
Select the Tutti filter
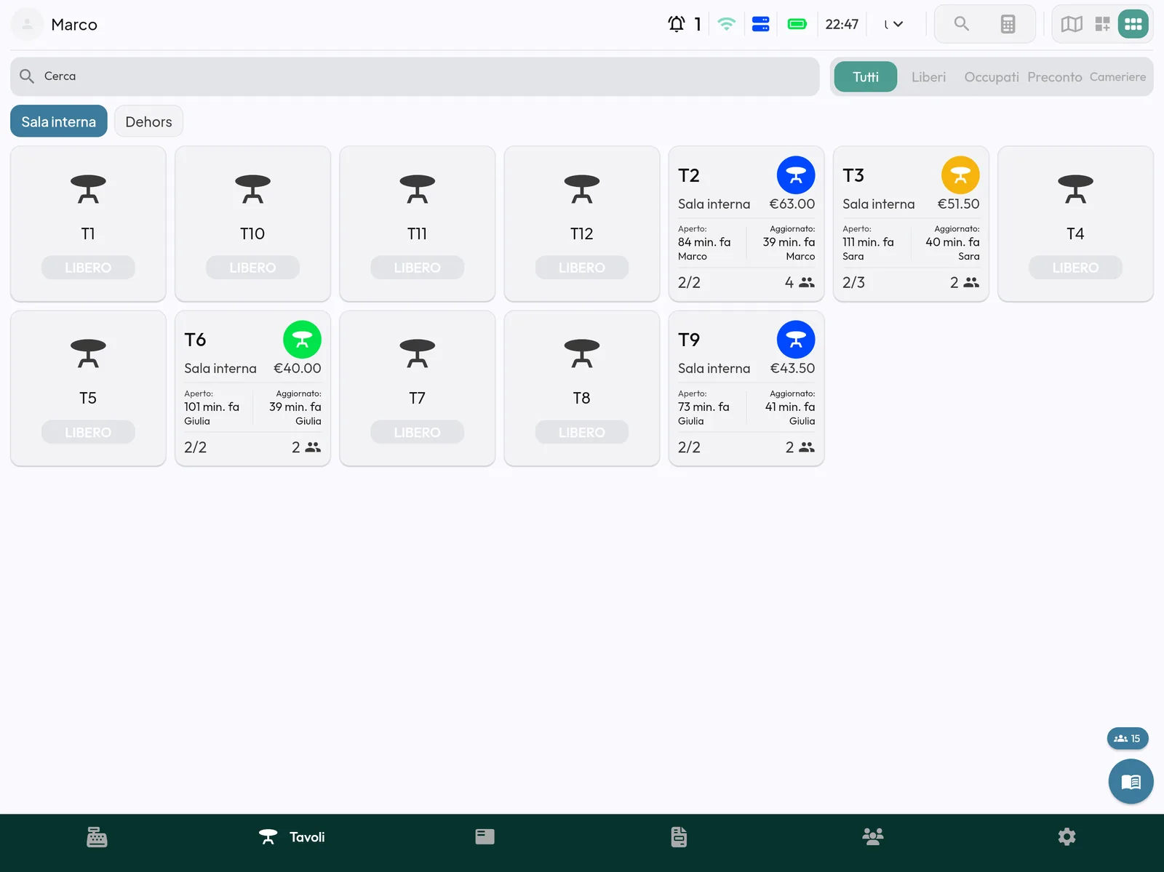click(866, 77)
